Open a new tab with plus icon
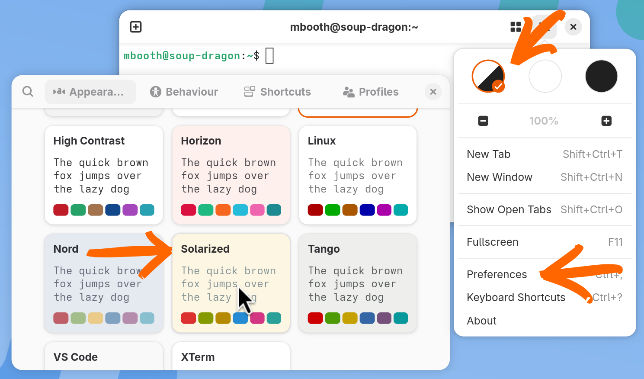 click(136, 27)
